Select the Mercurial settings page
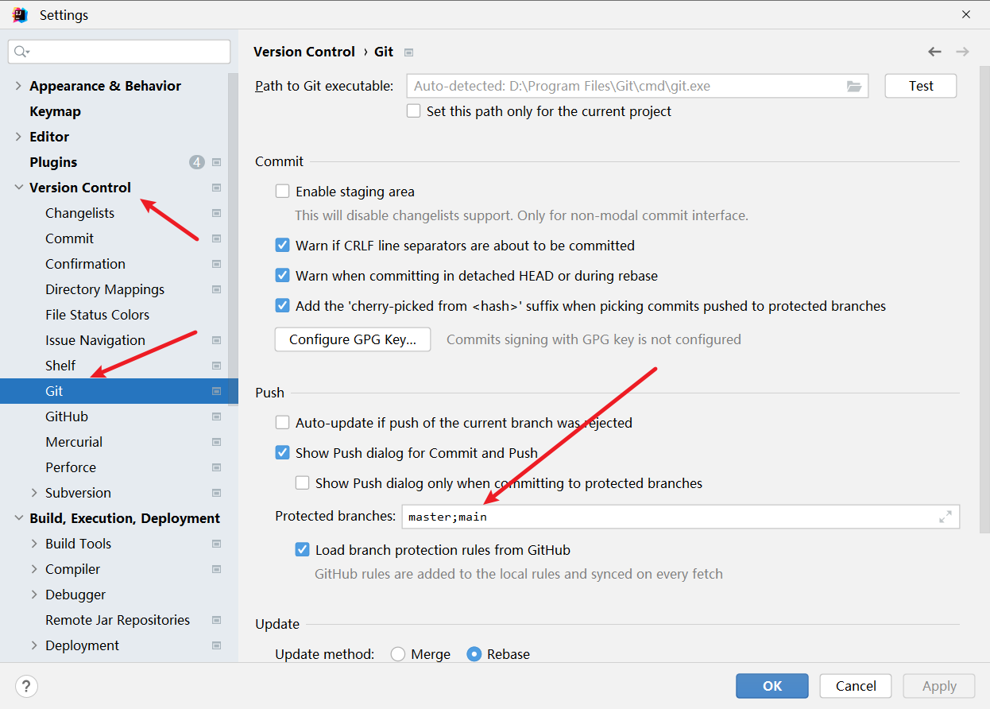The image size is (990, 709). 73,441
